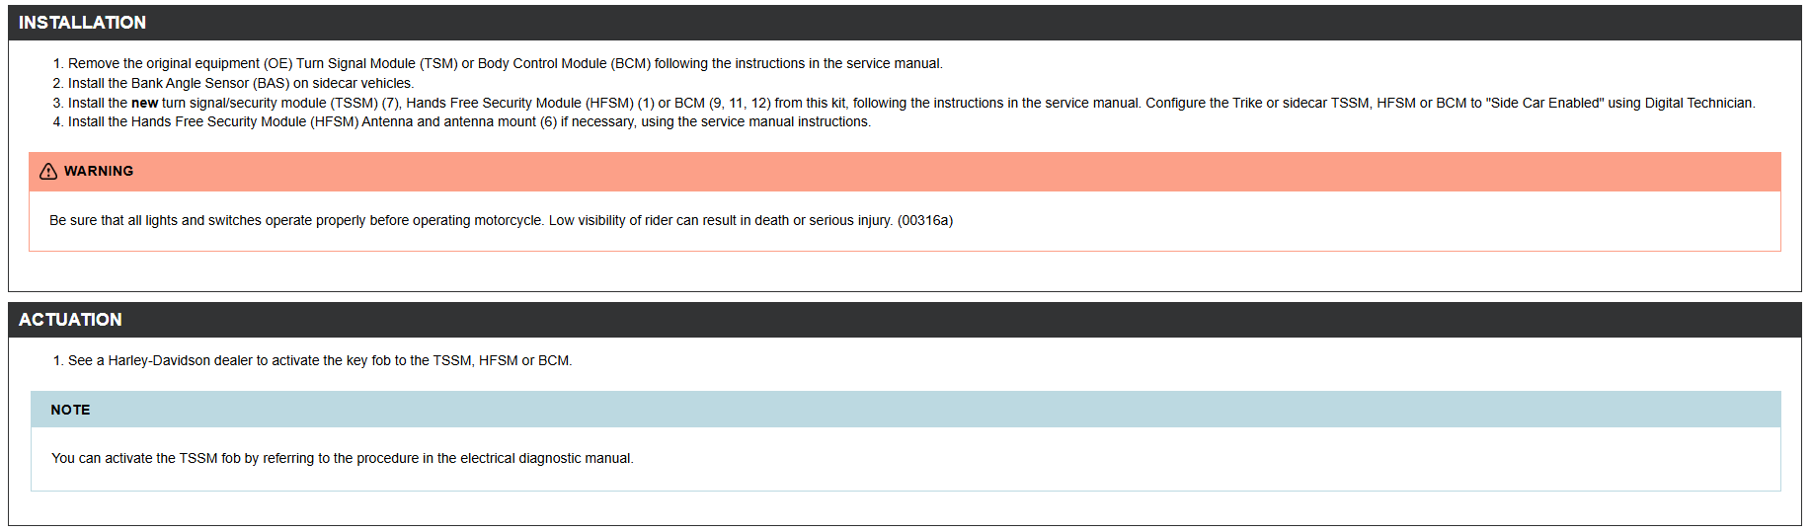Click the warning code (00316a)
Screen dimensions: 1811x532
pos(924,220)
